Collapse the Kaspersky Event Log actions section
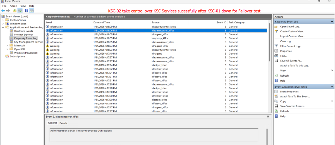Viewport: 335px width, 145px height. (332, 21)
